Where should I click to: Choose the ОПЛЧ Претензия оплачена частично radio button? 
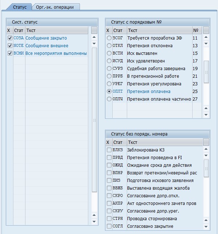tap(109, 99)
